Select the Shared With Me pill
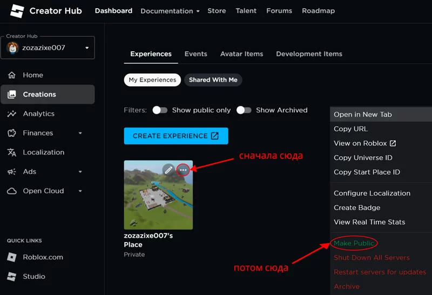The width and height of the screenshot is (432, 295). 213,79
